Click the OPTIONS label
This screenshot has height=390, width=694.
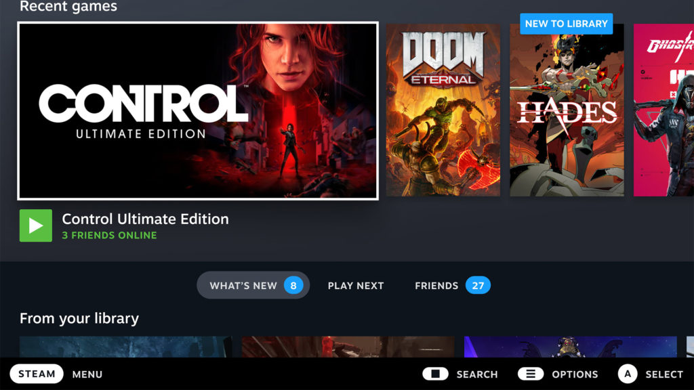coord(575,374)
